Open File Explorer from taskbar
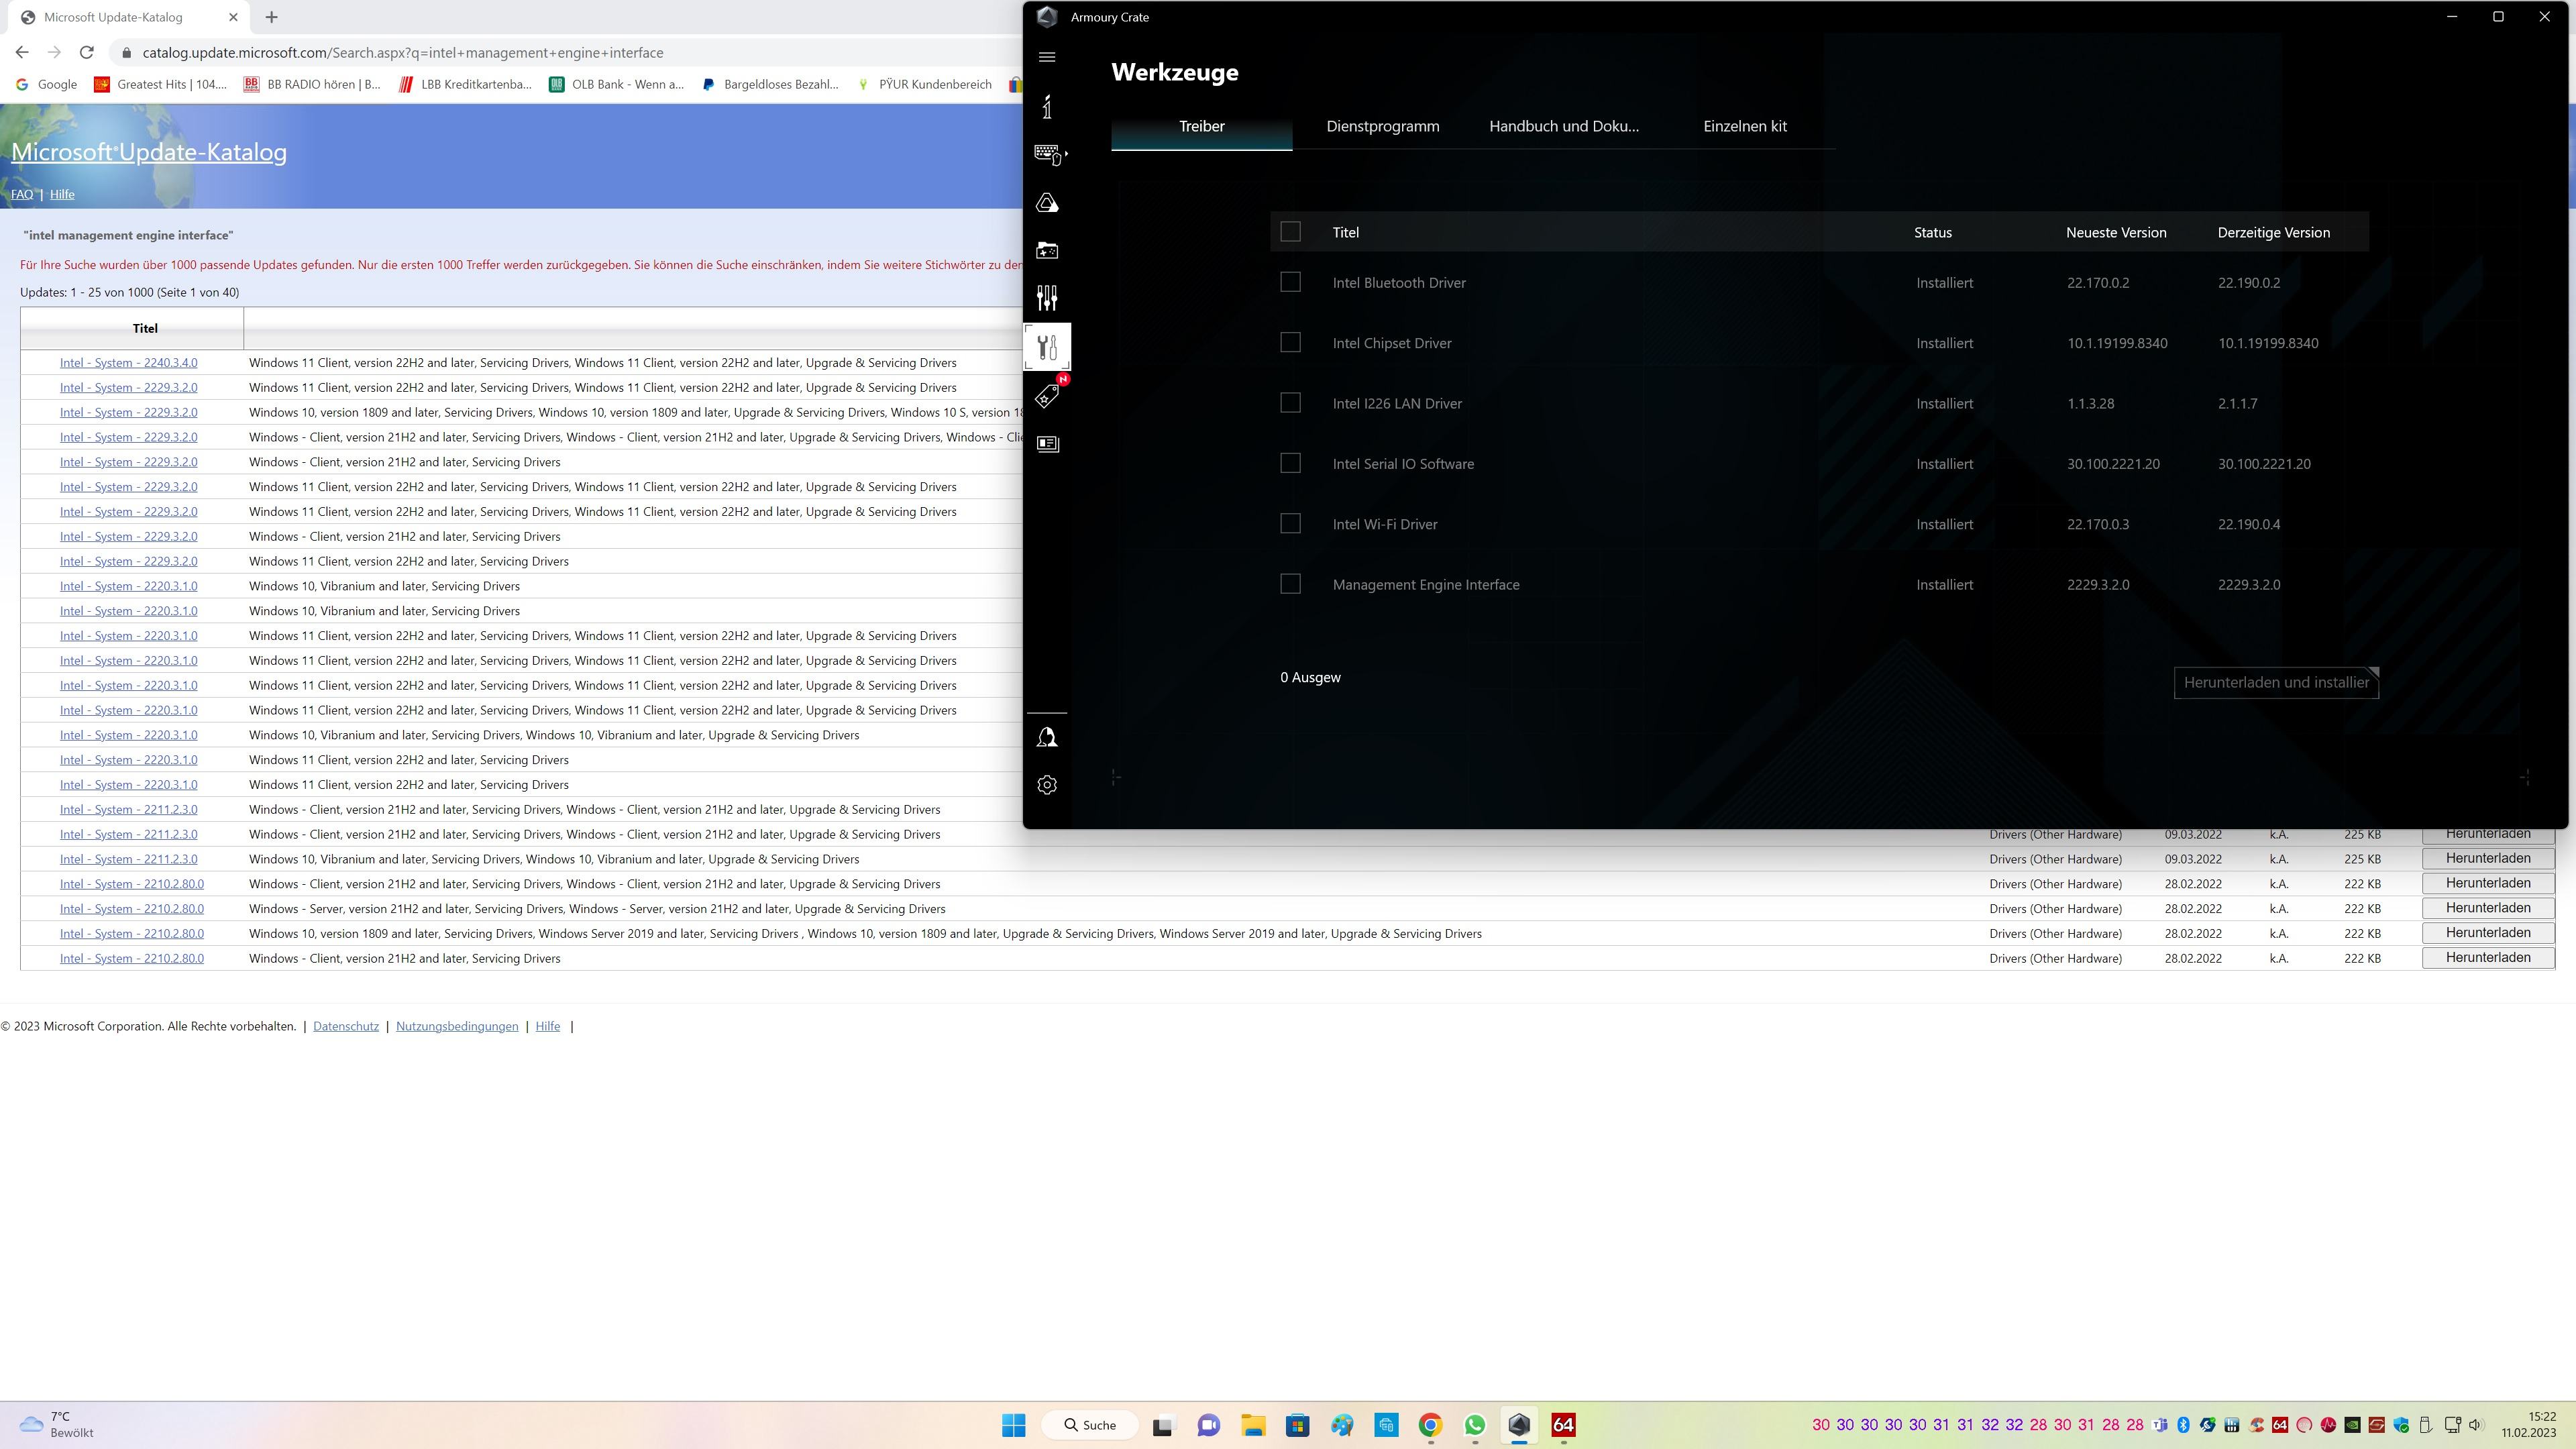Viewport: 2576px width, 1449px height. tap(1253, 1425)
